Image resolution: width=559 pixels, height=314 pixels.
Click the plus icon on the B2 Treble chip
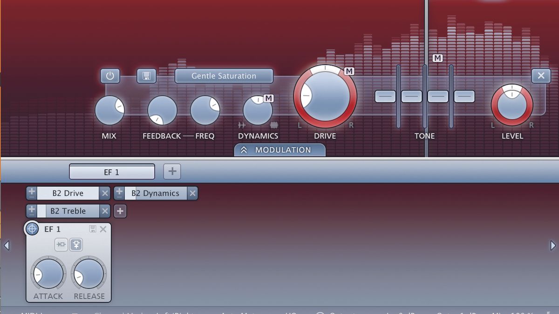[32, 211]
